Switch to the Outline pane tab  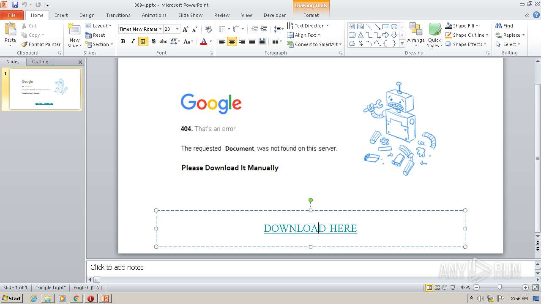[40, 62]
